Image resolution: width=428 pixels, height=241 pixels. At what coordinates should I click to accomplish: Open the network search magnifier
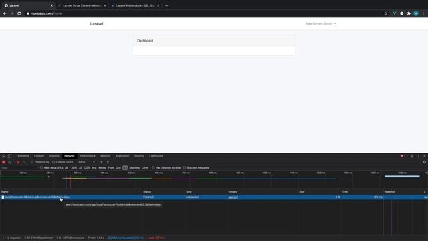[x=24, y=162]
